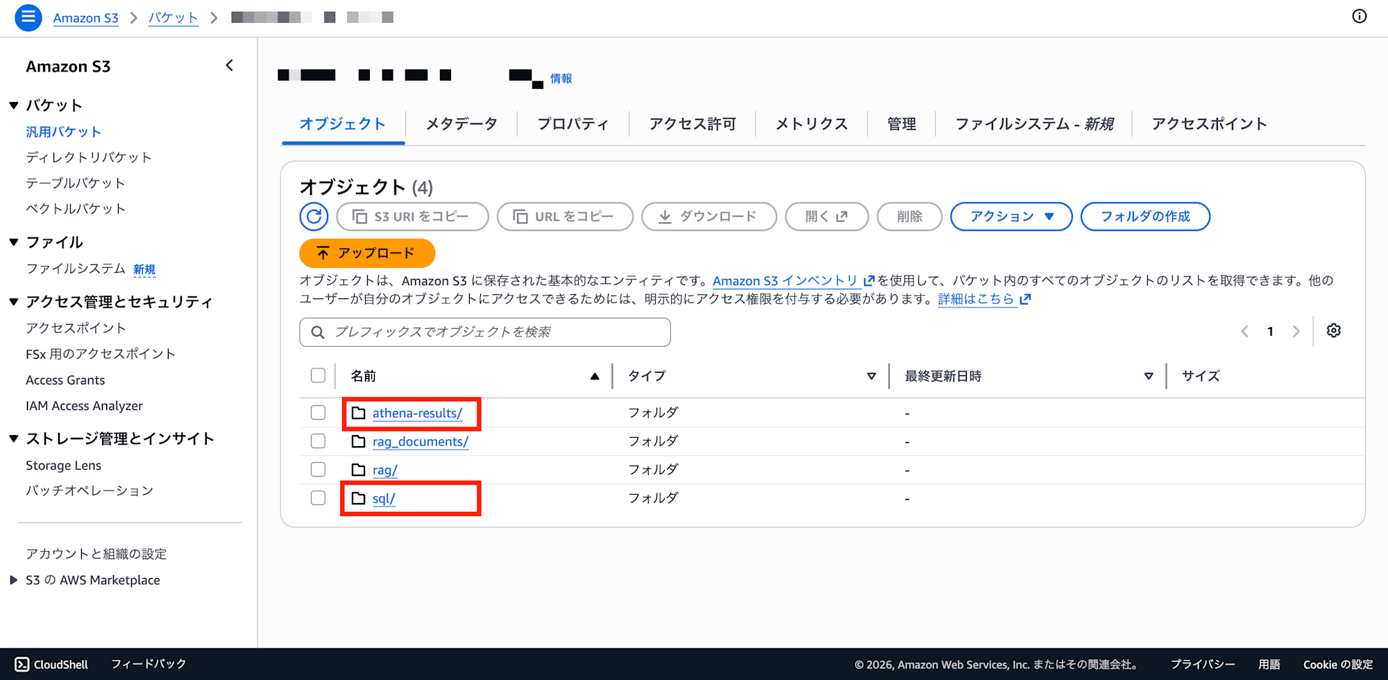
Task: Select ベクトルバケット in the sidebar
Action: pos(76,209)
